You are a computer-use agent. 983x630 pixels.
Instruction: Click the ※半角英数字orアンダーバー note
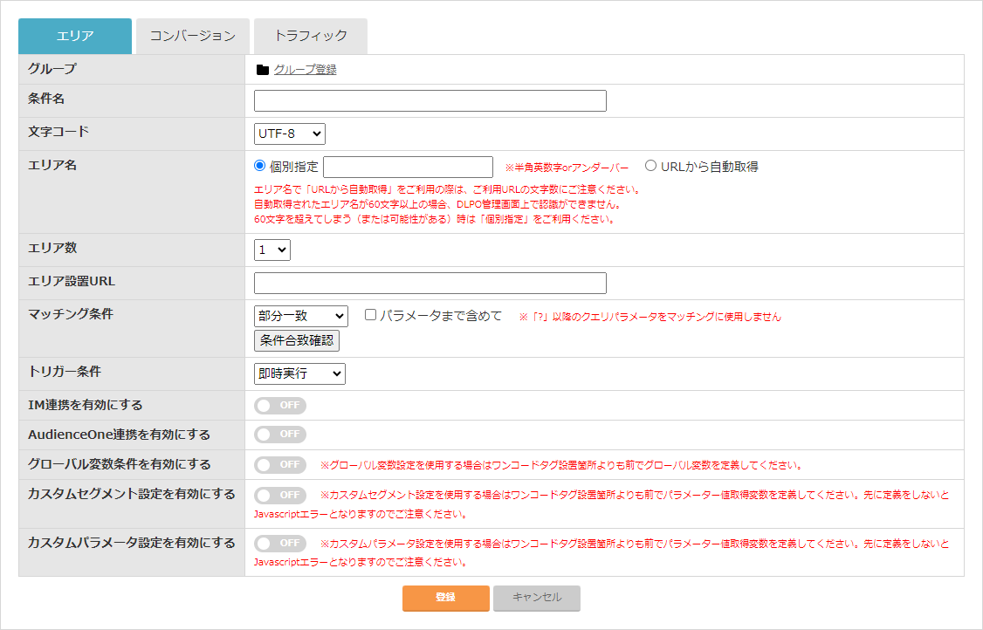coord(567,168)
